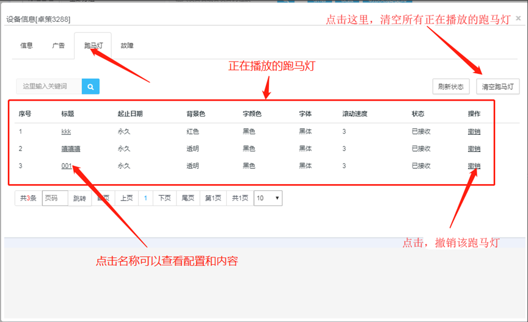Focus the keyword search input field
This screenshot has width=528, height=322.
pyautogui.click(x=49, y=87)
